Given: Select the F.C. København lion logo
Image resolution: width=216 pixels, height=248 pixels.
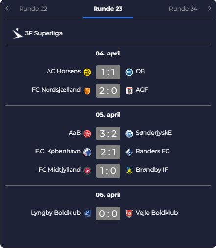Looking at the screenshot, I should [87, 152].
